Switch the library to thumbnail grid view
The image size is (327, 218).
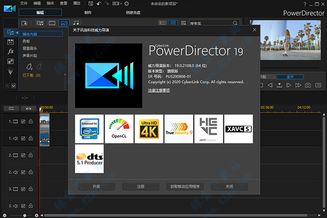173,23
